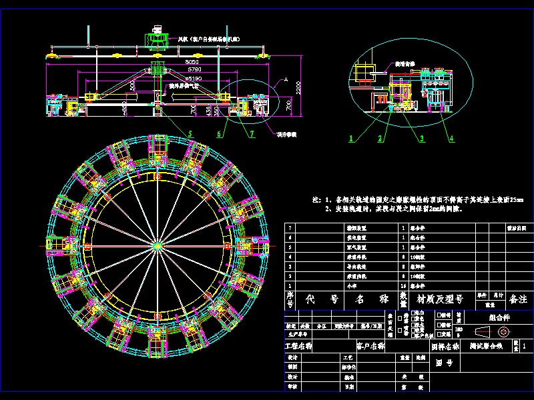This screenshot has height=400, width=534.
Task: Click the 5790 dimension text
Action: pyautogui.click(x=194, y=69)
